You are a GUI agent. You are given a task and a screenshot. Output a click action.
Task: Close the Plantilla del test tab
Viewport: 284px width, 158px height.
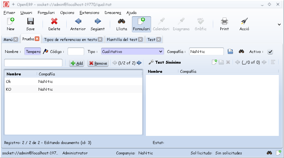point(140,39)
